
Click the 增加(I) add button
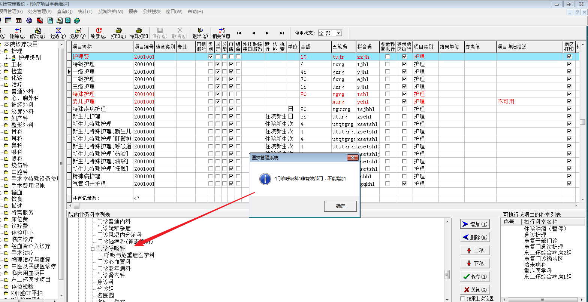[475, 224]
